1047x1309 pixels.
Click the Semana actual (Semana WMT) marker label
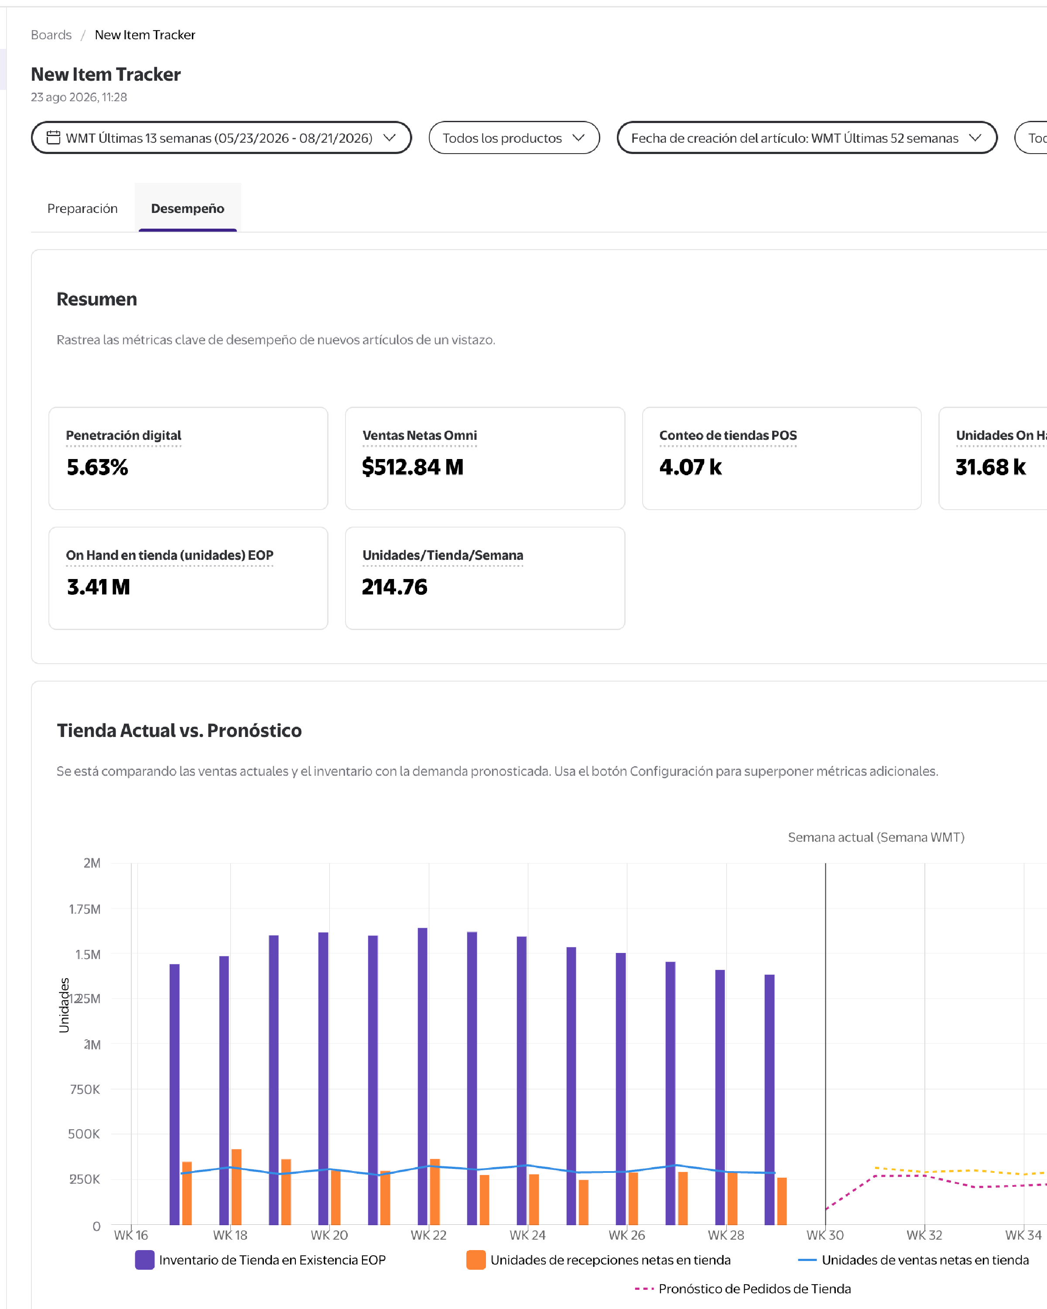click(876, 837)
